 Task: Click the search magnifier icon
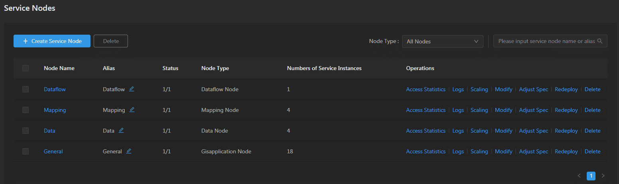[600, 41]
